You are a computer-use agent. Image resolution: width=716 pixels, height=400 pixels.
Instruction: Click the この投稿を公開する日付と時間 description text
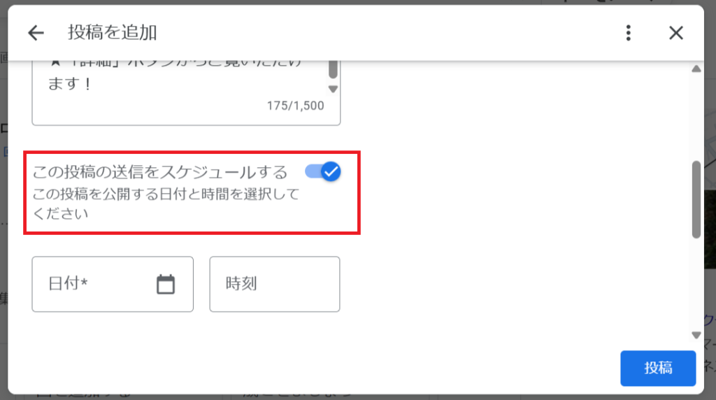[165, 203]
